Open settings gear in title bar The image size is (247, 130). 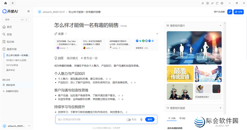(x=222, y=3)
